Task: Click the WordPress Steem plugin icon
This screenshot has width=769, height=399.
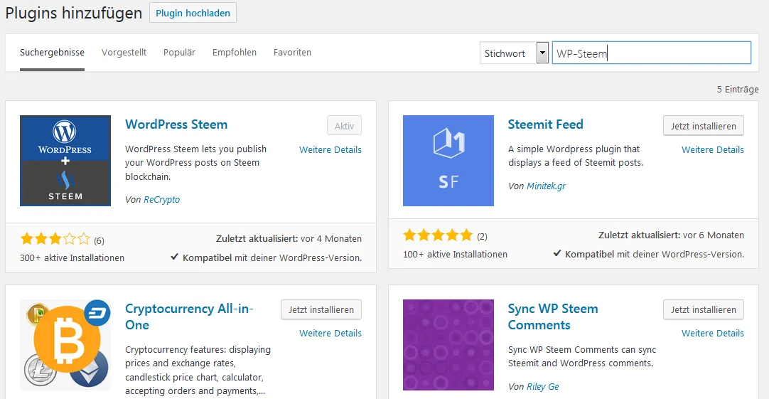Action: tap(65, 161)
